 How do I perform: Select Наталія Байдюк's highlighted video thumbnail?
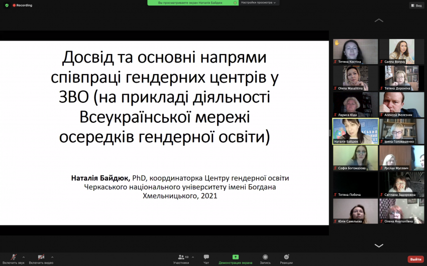356,131
